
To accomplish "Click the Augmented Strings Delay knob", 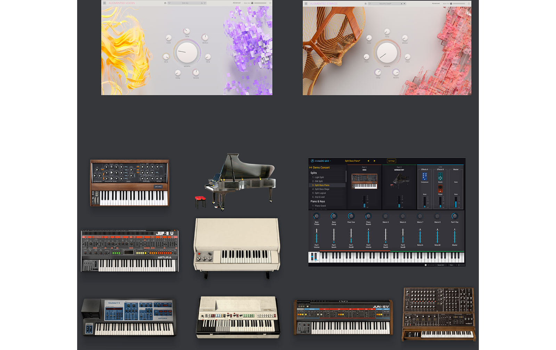I will pyautogui.click(x=378, y=72).
